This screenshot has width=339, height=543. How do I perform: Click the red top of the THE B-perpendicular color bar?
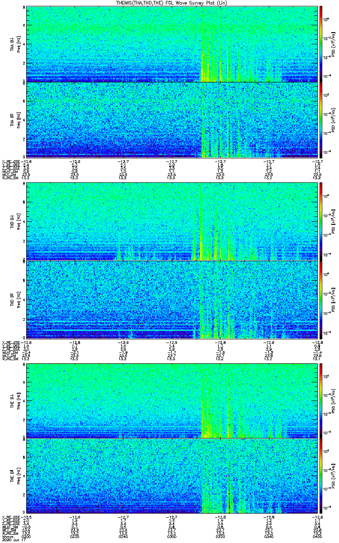pos(322,366)
